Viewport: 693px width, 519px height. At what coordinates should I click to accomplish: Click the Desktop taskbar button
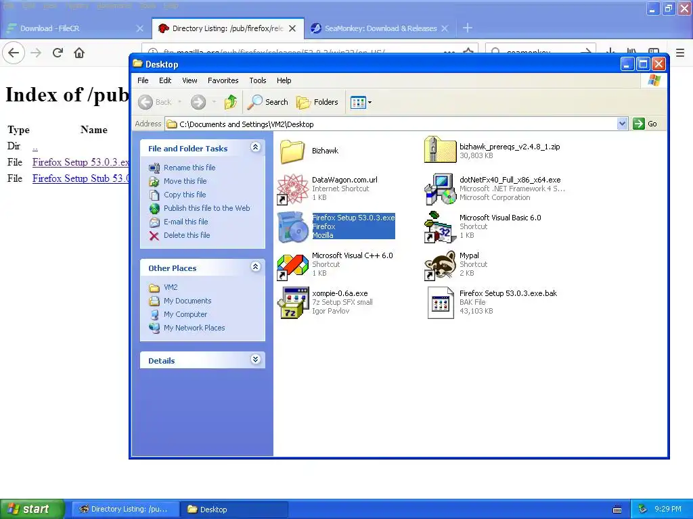235,510
